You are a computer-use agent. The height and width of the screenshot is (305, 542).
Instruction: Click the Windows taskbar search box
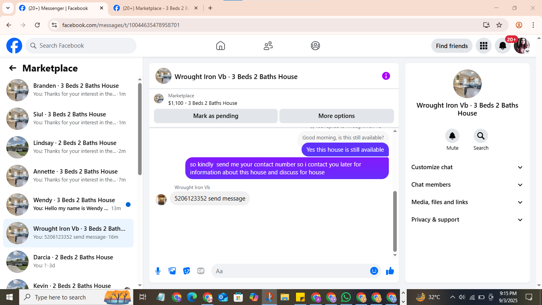pos(76,297)
